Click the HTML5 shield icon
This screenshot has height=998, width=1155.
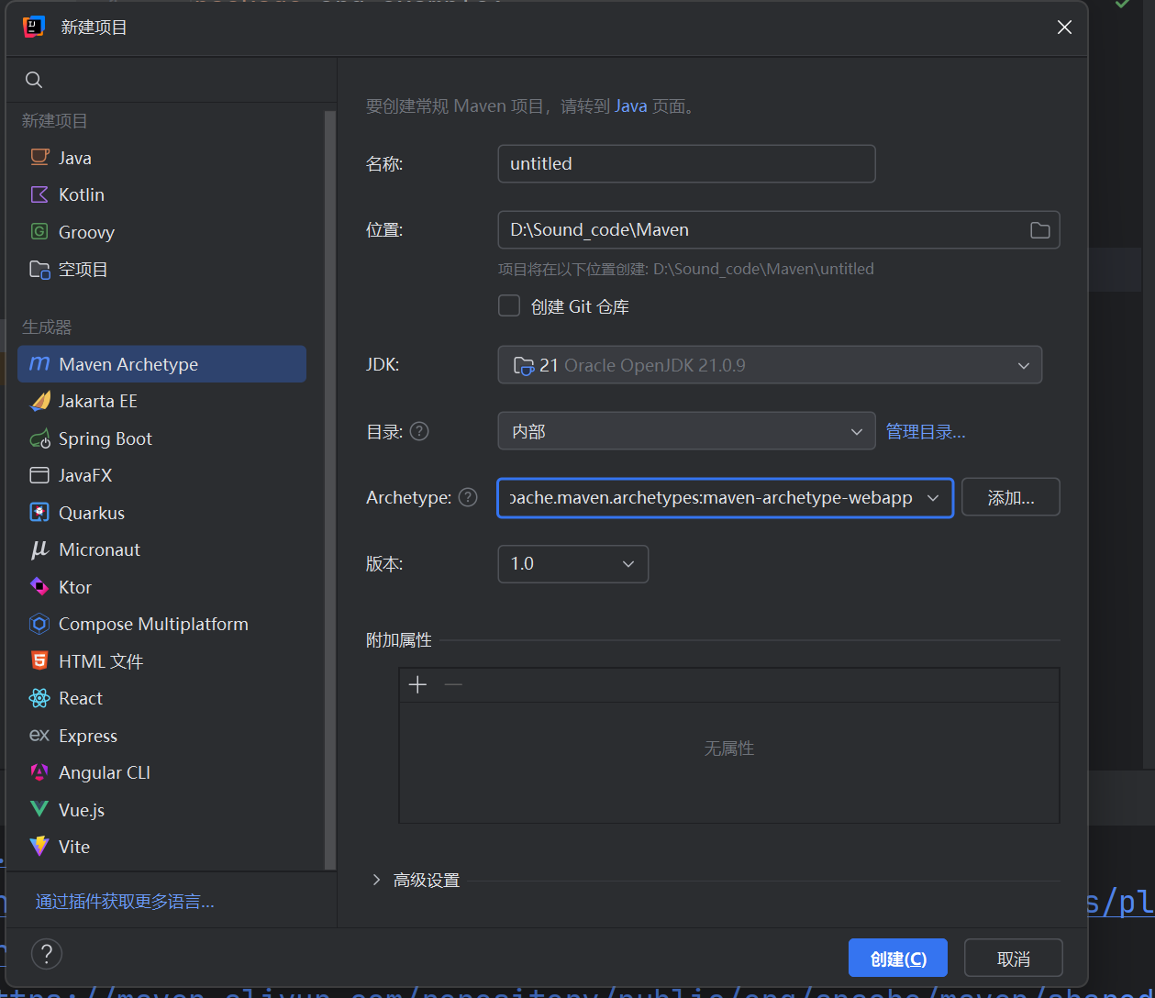point(39,661)
